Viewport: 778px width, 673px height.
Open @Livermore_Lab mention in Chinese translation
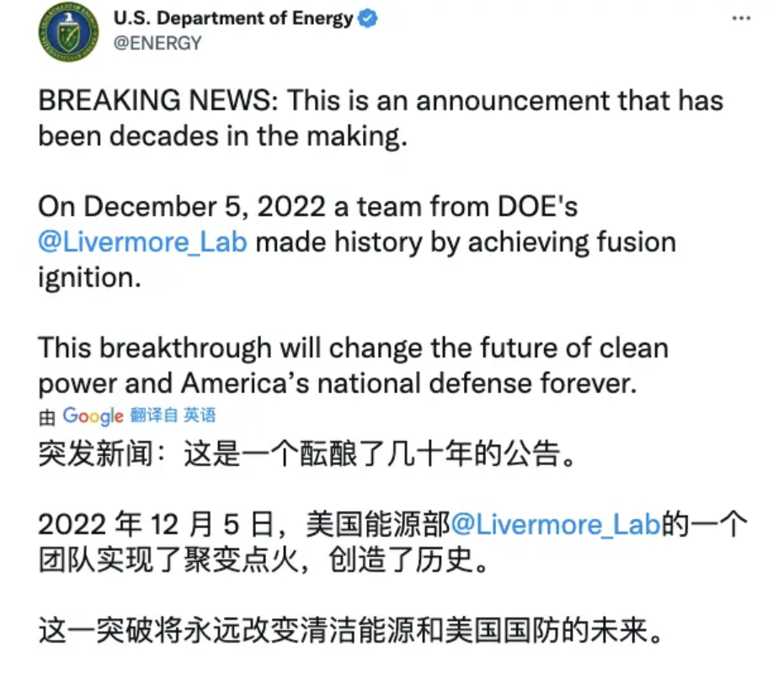point(554,526)
